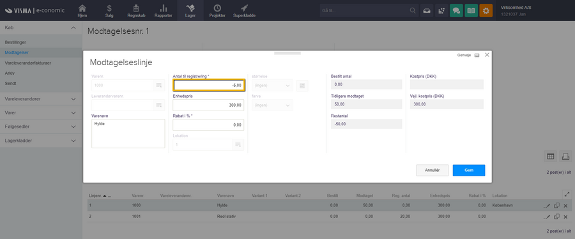Click the Restantal -50,00 value
This screenshot has height=239, width=575.
366,124
